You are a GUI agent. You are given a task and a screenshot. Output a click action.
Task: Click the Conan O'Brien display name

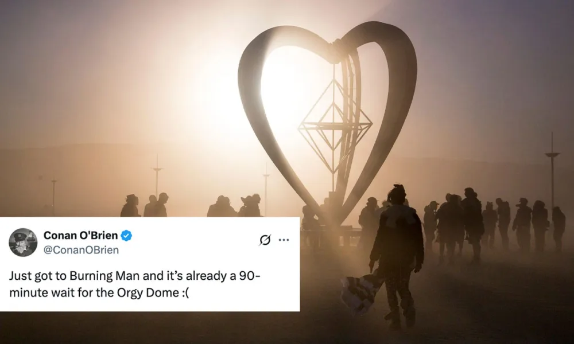80,236
